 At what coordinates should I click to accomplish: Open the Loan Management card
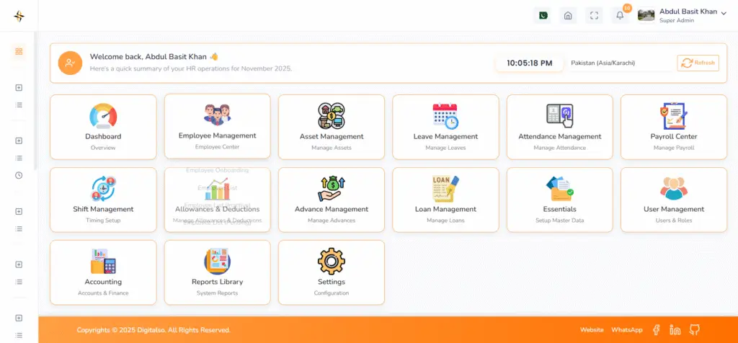point(445,200)
